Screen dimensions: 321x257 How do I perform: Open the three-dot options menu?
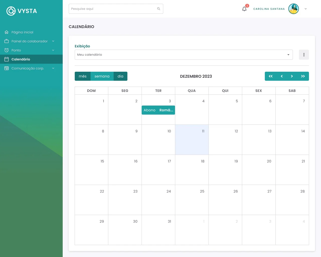[x=304, y=55]
